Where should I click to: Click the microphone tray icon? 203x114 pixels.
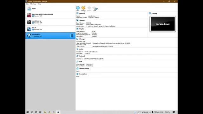[x=153, y=112]
